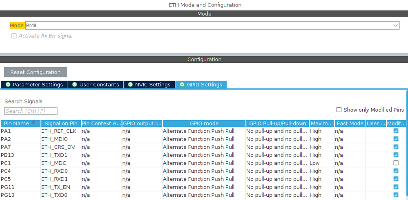The height and width of the screenshot is (200, 408).
Task: Click the ETH_TX_EN signal cell
Action: click(61, 187)
